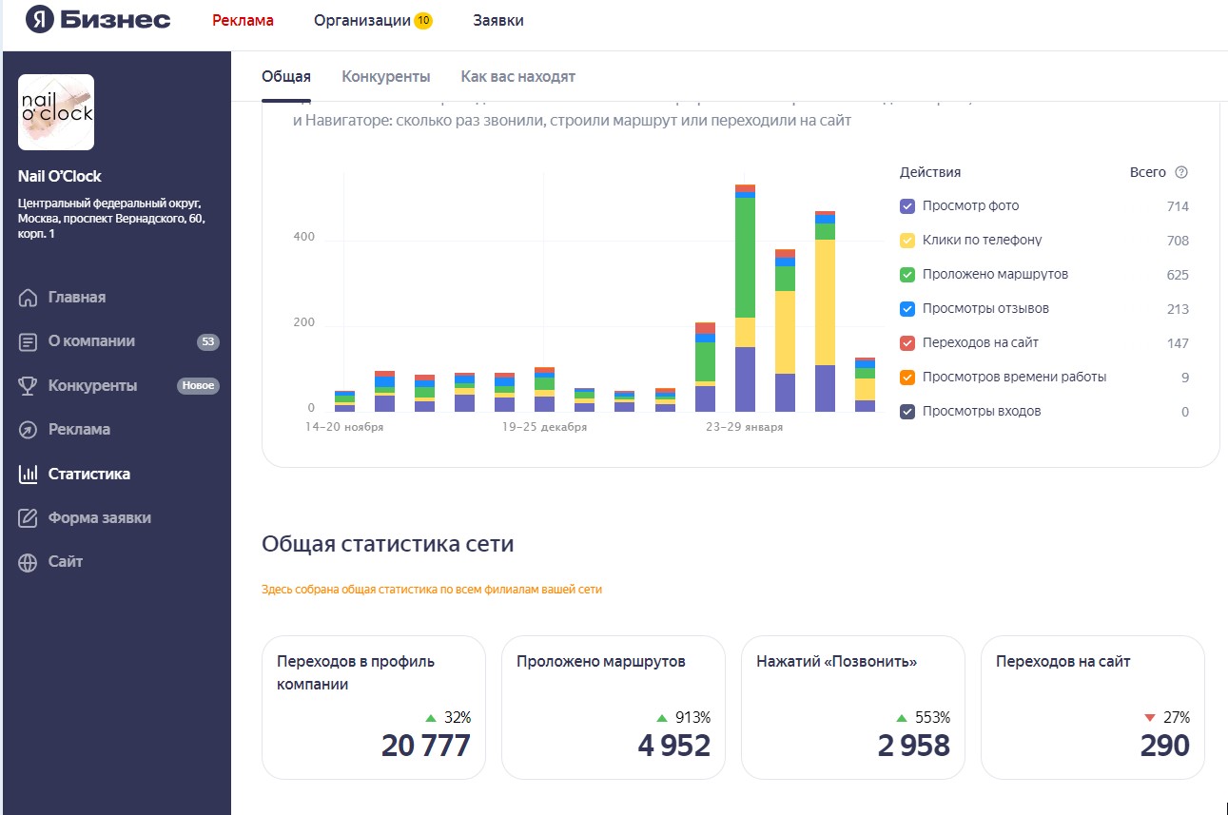The height and width of the screenshot is (815, 1228).
Task: Click the Статистика bar chart icon
Action: pos(29,474)
